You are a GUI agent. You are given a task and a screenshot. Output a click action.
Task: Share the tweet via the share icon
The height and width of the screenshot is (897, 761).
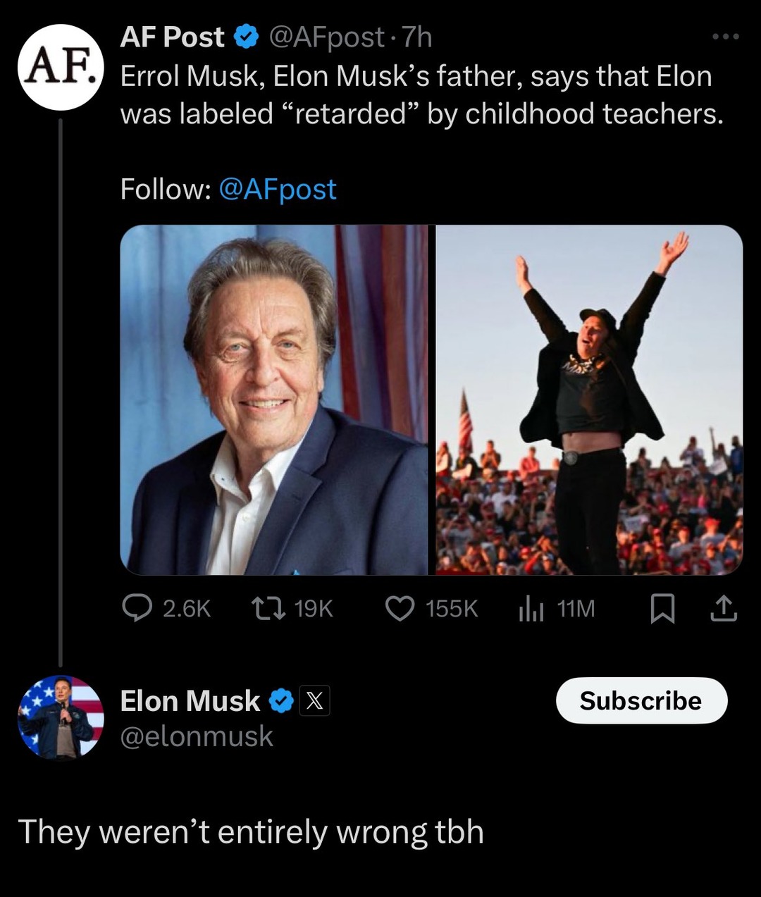click(x=725, y=610)
